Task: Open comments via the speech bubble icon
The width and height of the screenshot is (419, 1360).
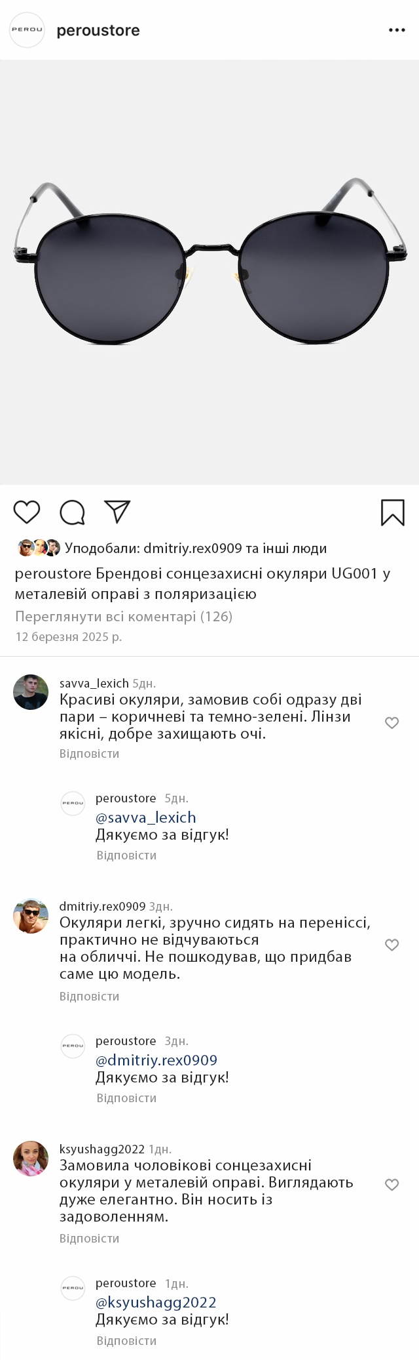Action: click(x=72, y=512)
